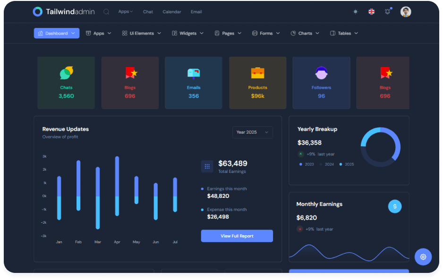Click the user profile avatar
The width and height of the screenshot is (443, 280).
(x=406, y=12)
